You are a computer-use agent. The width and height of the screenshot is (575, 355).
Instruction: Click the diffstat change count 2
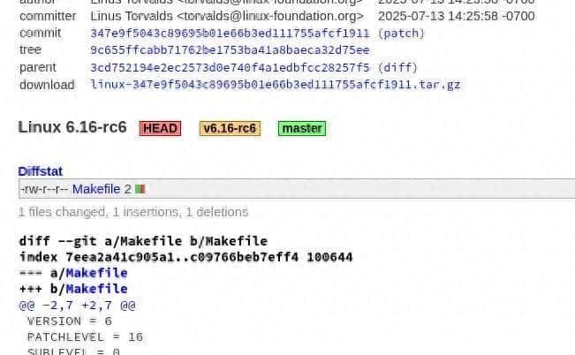pyautogui.click(x=127, y=189)
